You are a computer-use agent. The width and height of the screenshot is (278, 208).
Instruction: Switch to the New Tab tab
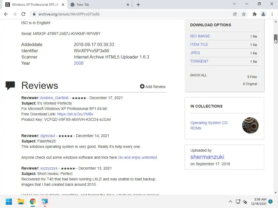pyautogui.click(x=100, y=5)
